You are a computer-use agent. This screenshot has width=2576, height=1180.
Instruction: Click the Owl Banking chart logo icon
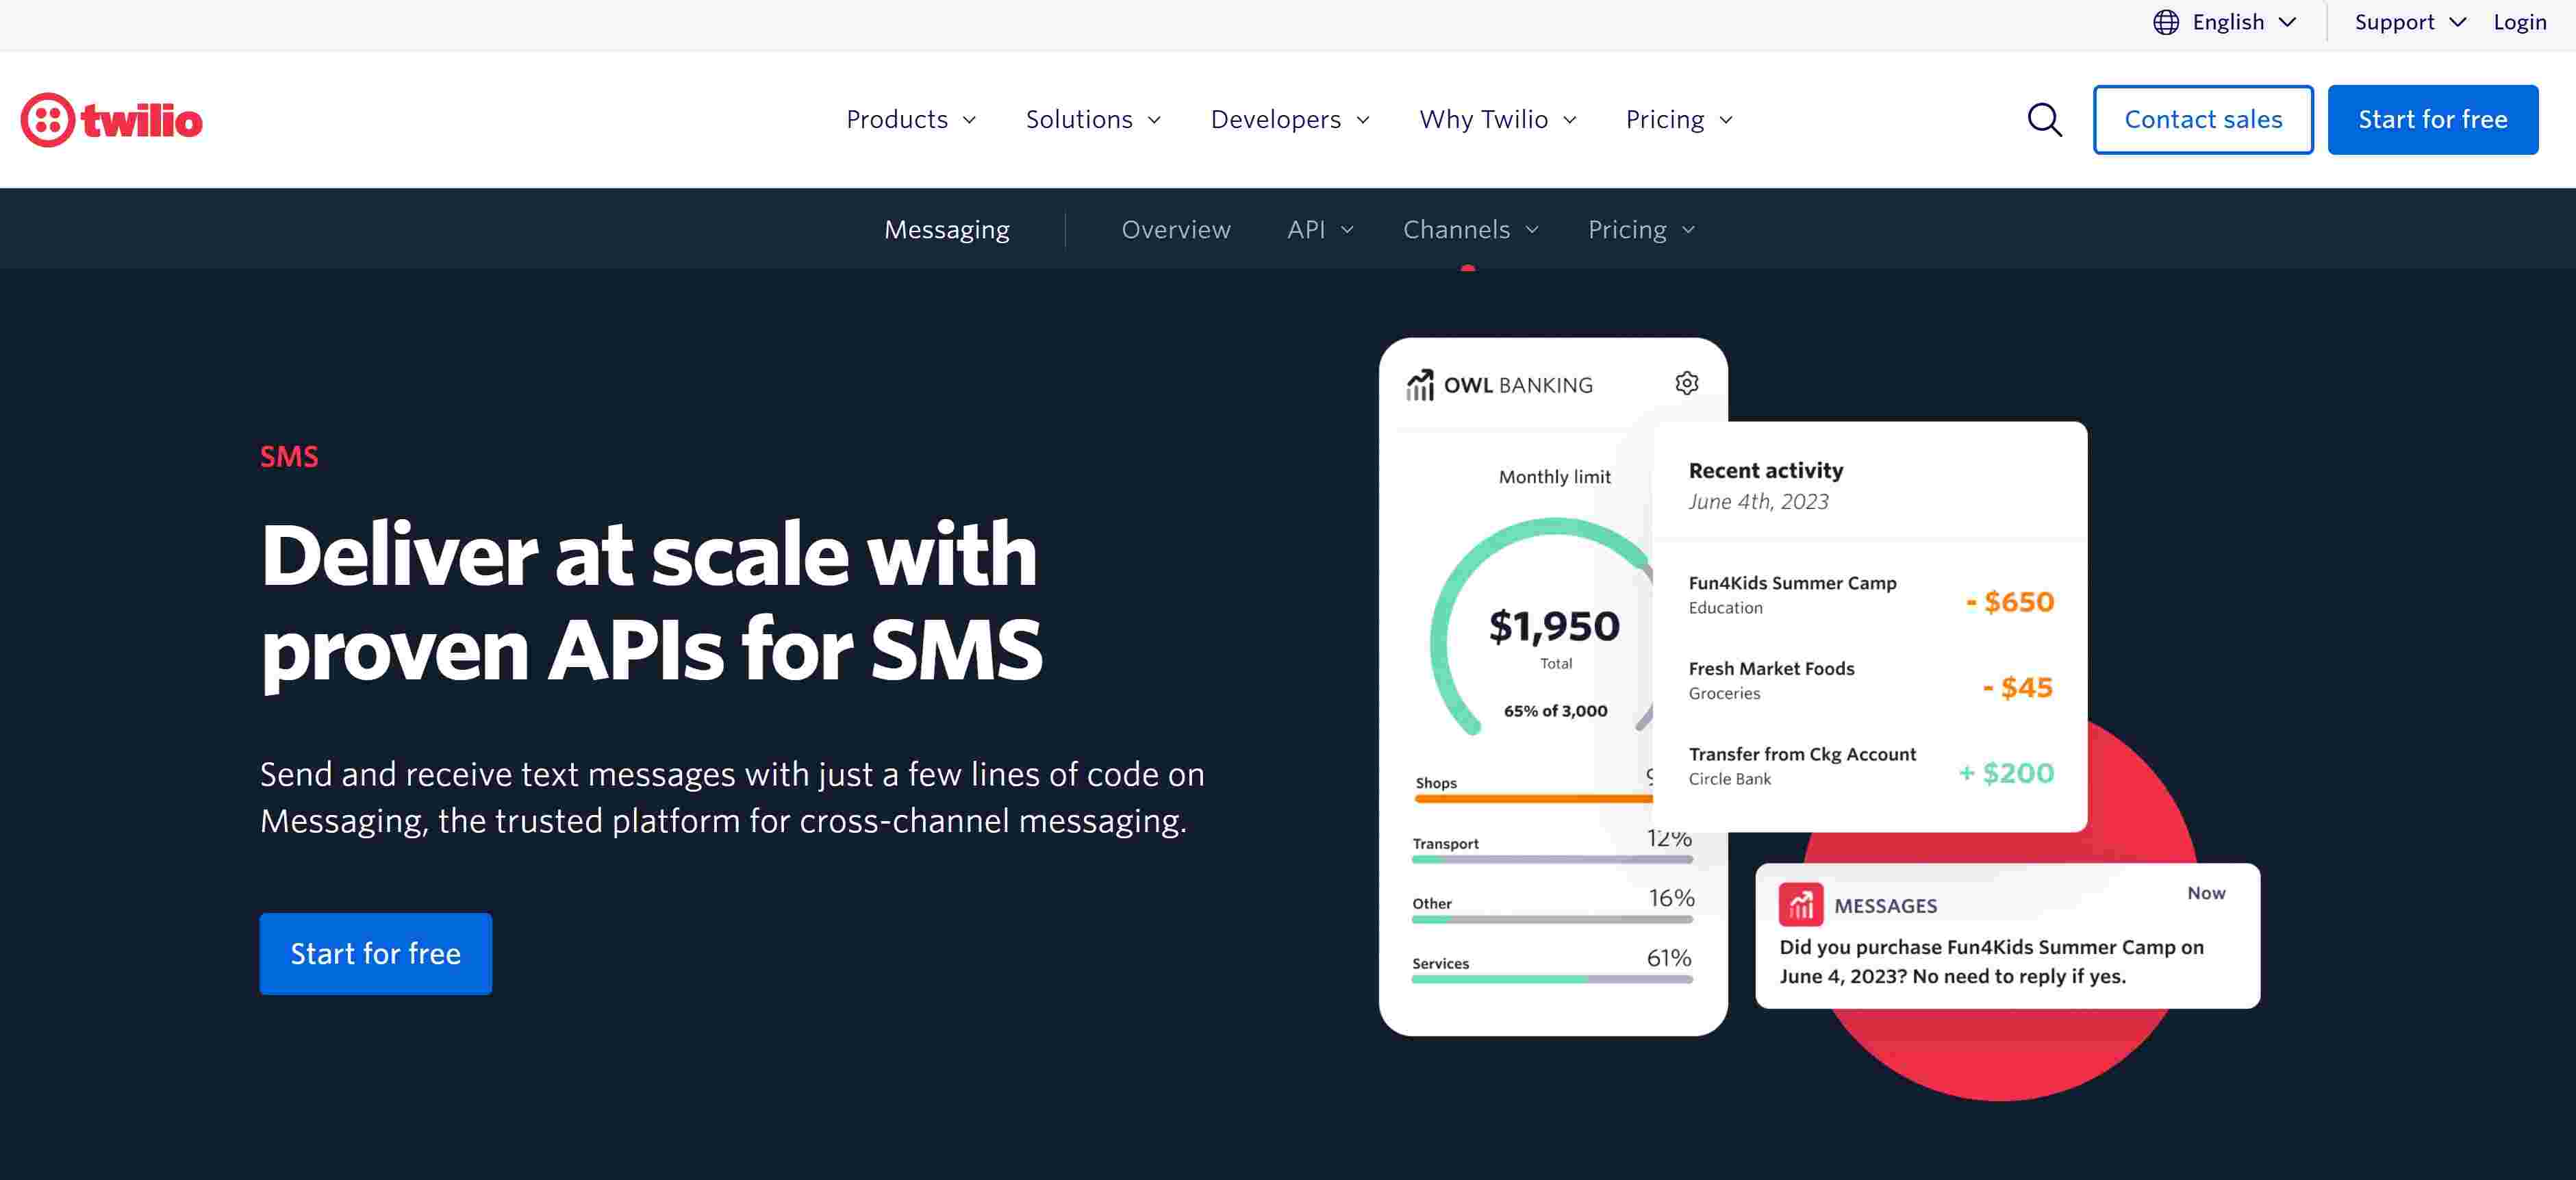tap(1419, 385)
